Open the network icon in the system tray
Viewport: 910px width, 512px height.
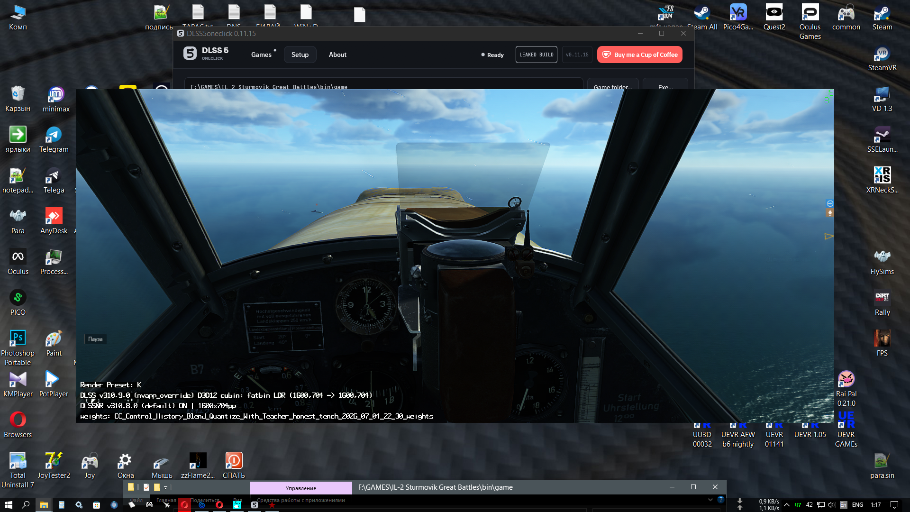[x=821, y=505]
